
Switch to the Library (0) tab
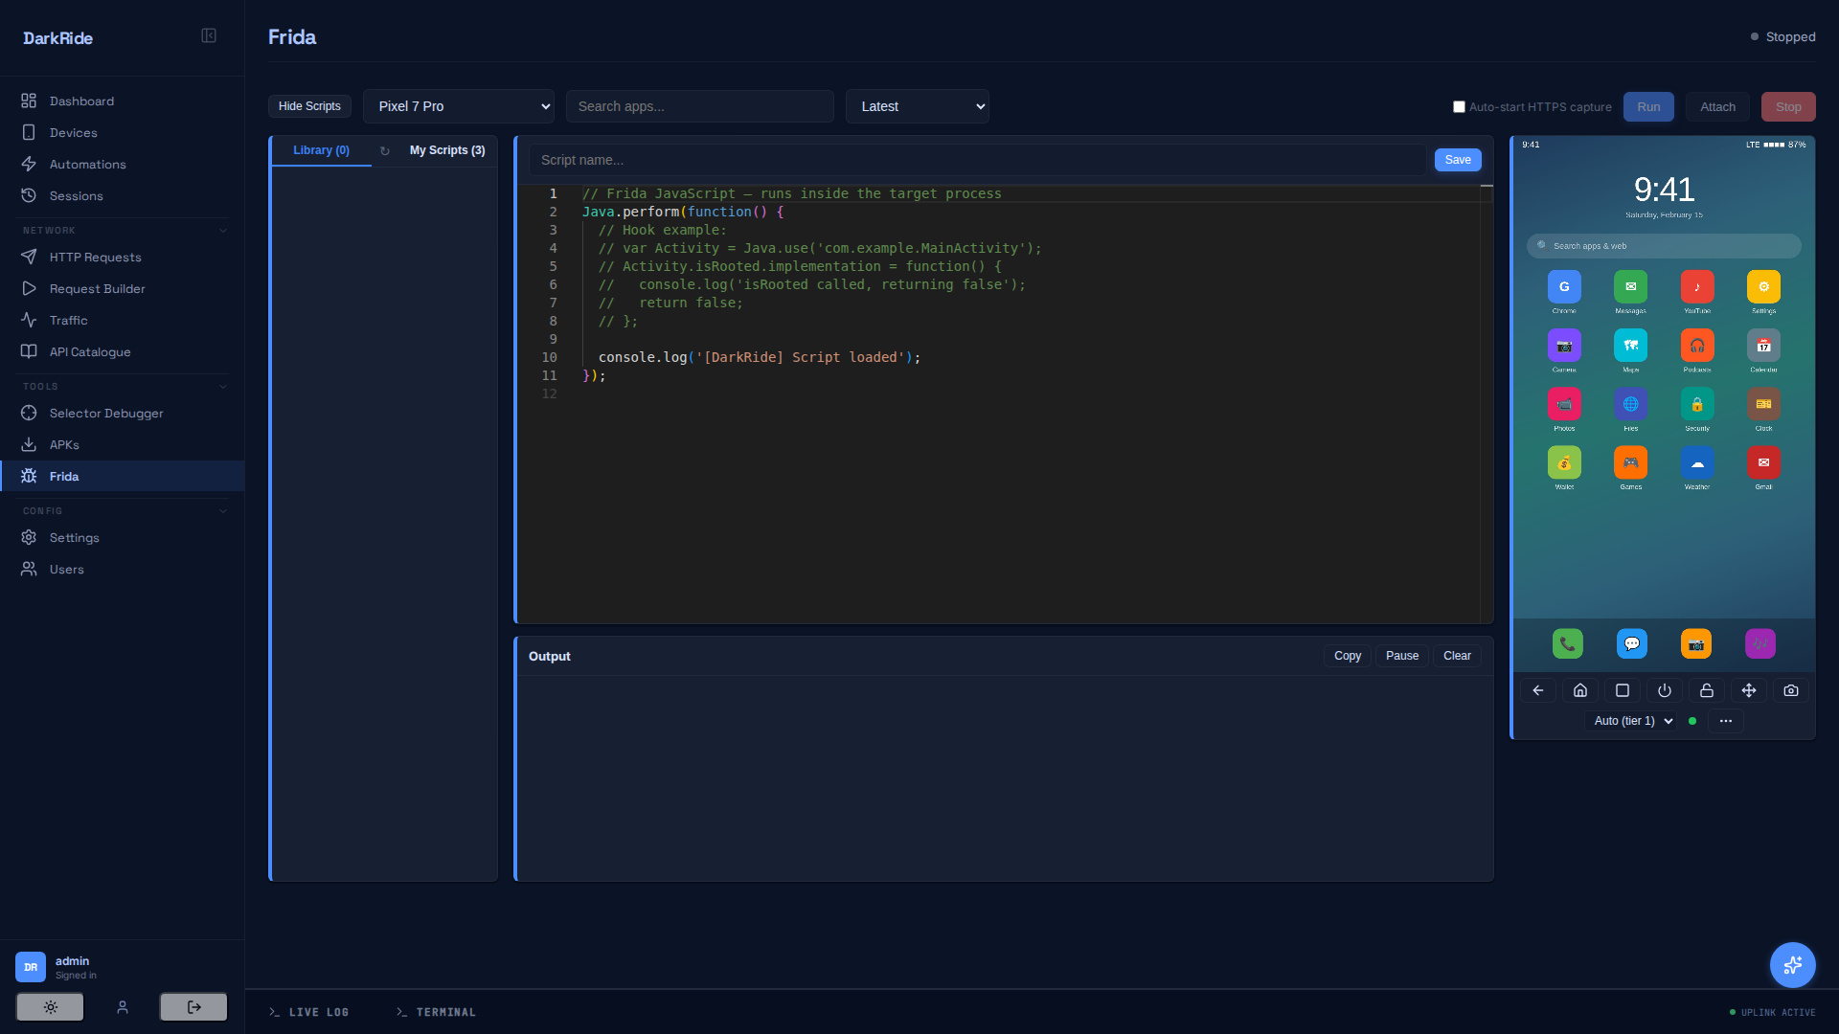click(x=321, y=150)
